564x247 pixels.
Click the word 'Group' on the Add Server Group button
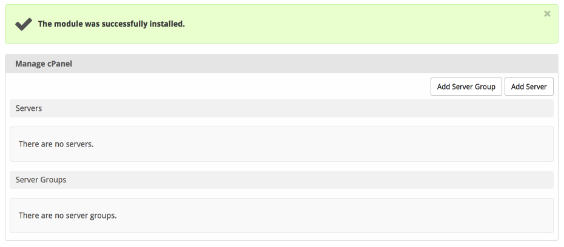click(484, 87)
